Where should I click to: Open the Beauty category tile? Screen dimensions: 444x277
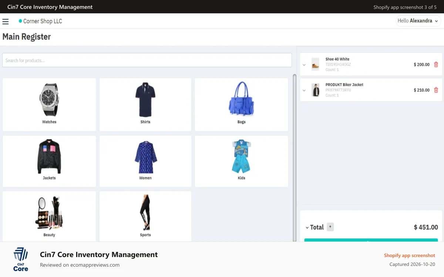tap(49, 216)
